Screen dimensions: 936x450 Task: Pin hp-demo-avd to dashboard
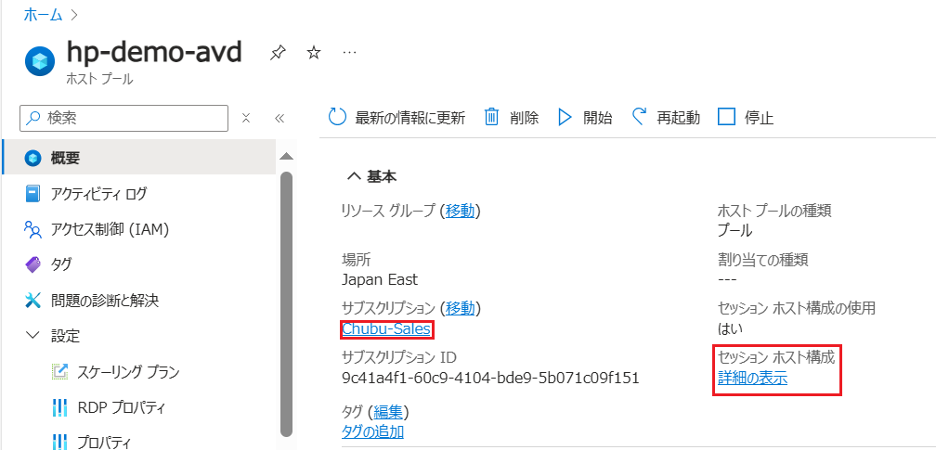(x=277, y=54)
